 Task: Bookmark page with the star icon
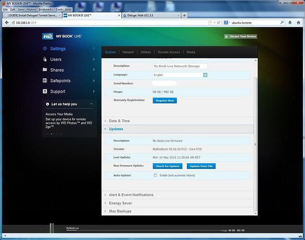click(x=210, y=23)
